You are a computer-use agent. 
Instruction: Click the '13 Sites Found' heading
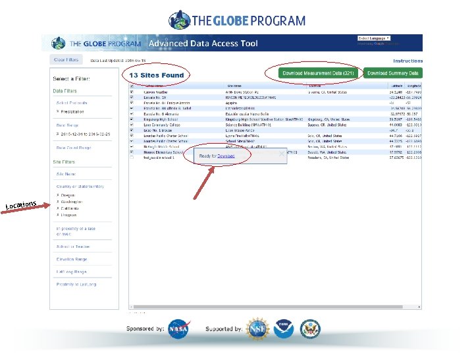(156, 75)
